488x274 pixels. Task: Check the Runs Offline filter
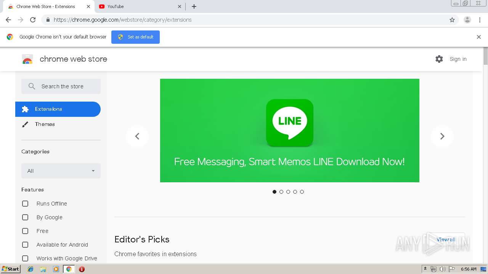pos(25,204)
